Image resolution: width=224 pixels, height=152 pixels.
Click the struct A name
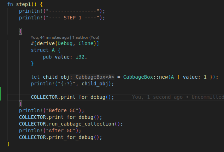coord(49,50)
